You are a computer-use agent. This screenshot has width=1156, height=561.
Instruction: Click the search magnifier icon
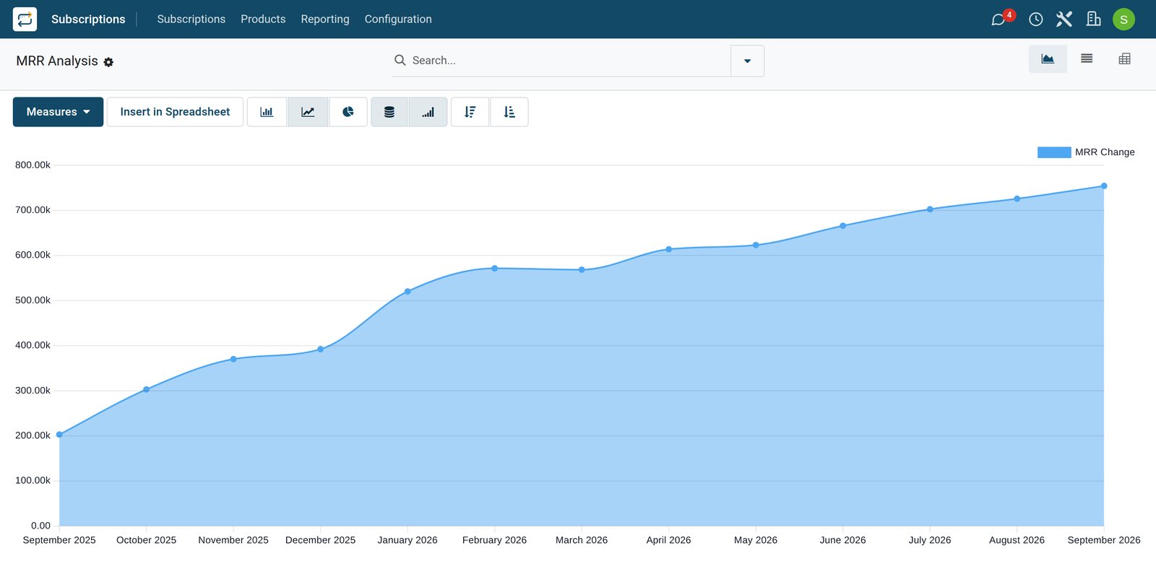coord(400,60)
